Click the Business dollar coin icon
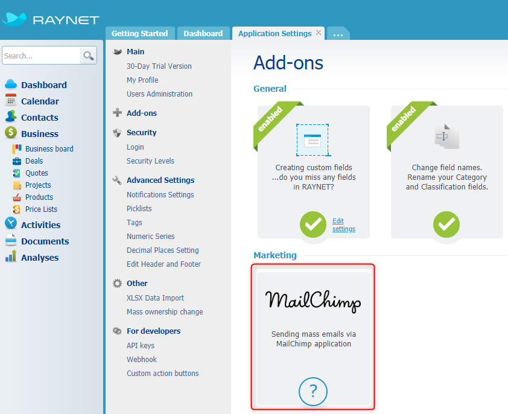Viewport: 508px width, 414px height. [x=11, y=132]
